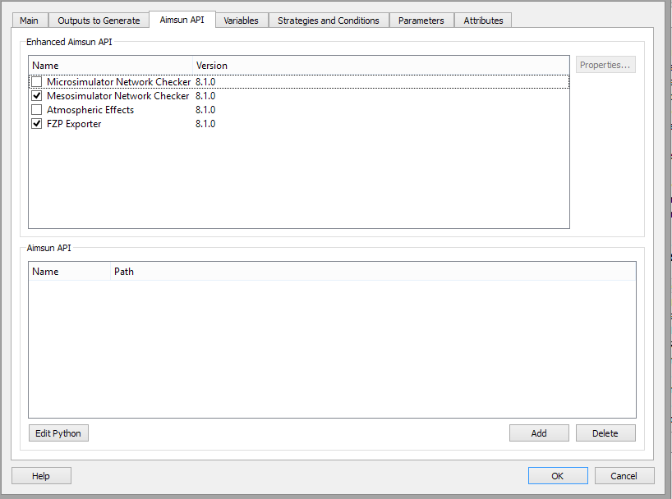Screen dimensions: 672x499
Task: Open the Attributes tab
Action: pos(482,21)
